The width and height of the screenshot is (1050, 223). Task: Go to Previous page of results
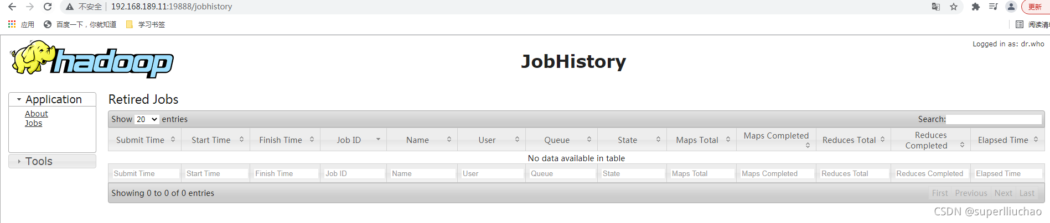click(x=971, y=193)
